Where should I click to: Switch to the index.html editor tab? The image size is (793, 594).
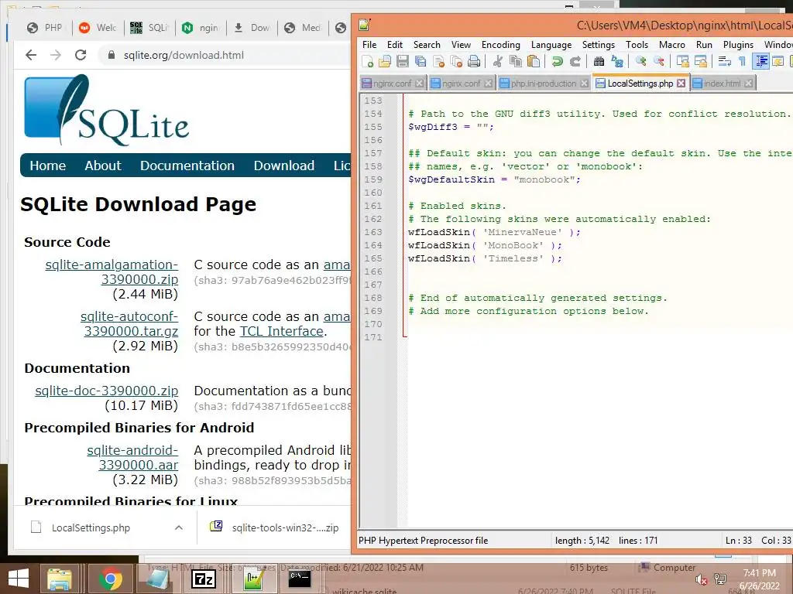pyautogui.click(x=723, y=84)
